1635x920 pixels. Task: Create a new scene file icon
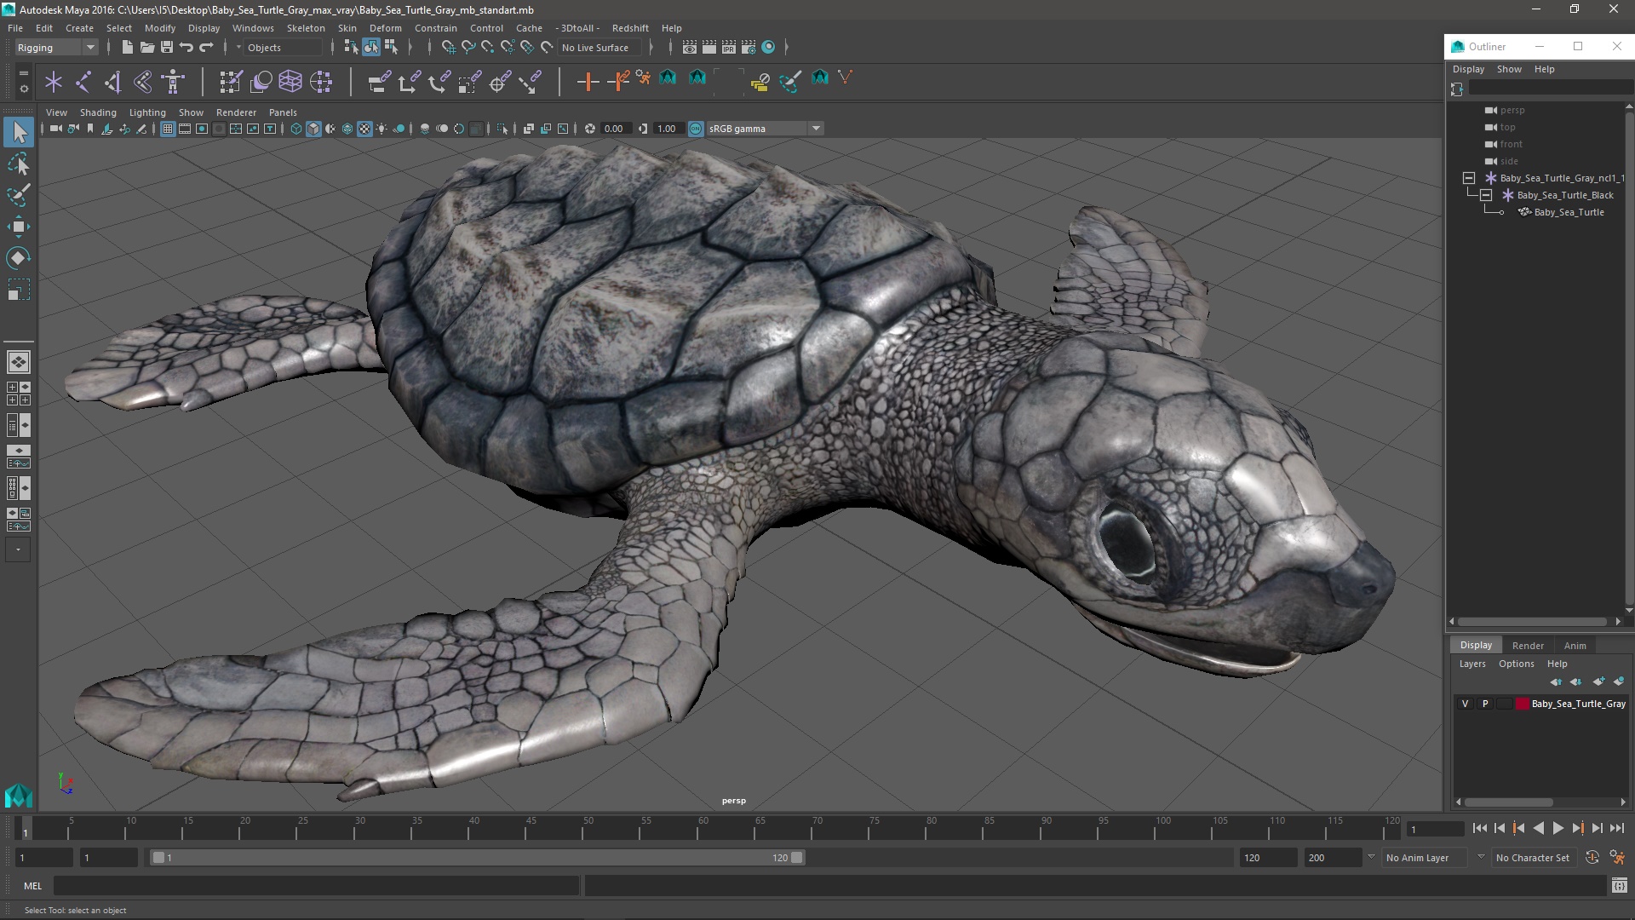(127, 48)
